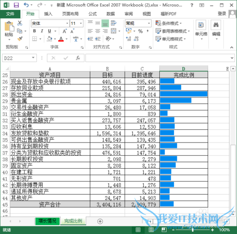Click the font color red A swatch

(61, 39)
